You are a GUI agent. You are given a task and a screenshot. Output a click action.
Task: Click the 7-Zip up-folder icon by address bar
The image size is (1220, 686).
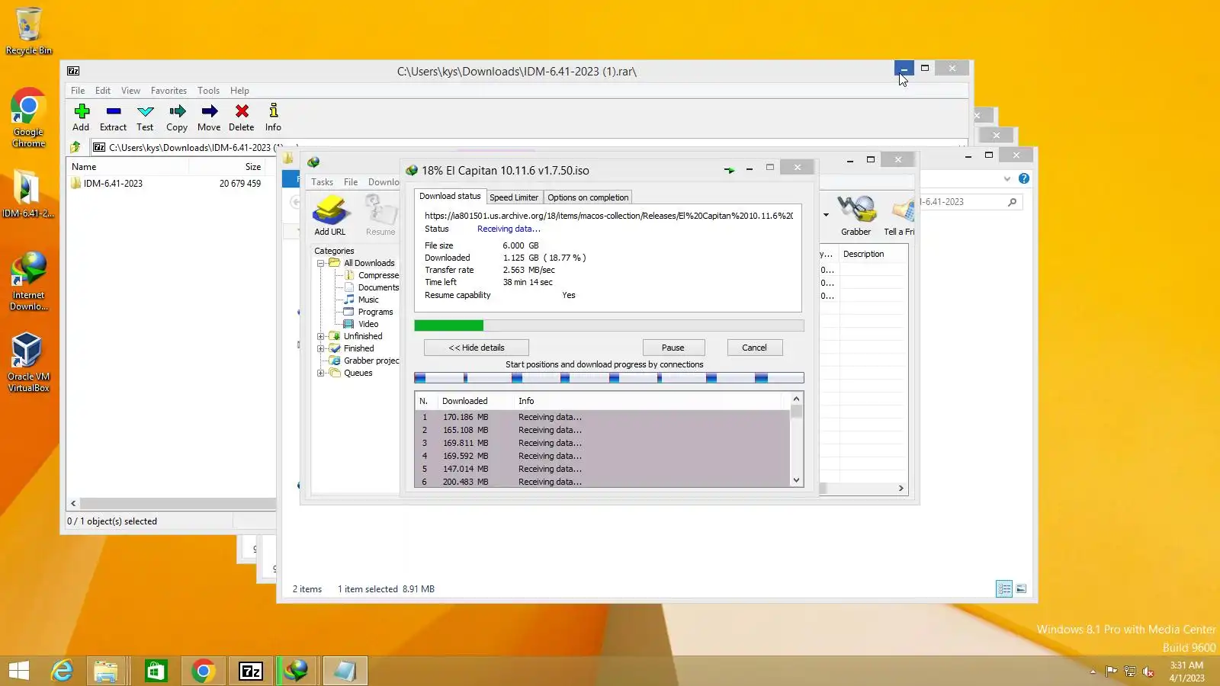(x=75, y=147)
